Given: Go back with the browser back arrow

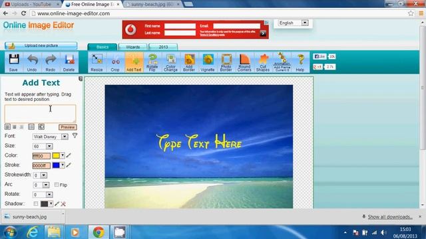Looking at the screenshot, I should point(5,13).
